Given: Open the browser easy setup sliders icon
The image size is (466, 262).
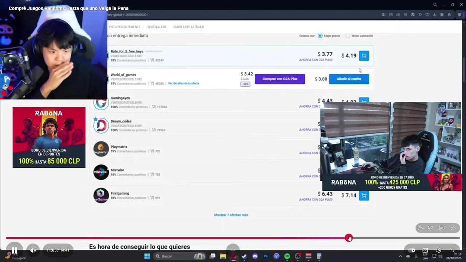Looking at the screenshot, I should pyautogui.click(x=442, y=15).
